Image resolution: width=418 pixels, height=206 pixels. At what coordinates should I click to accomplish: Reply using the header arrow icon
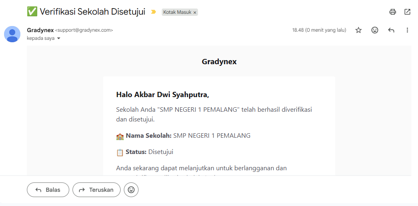391,30
